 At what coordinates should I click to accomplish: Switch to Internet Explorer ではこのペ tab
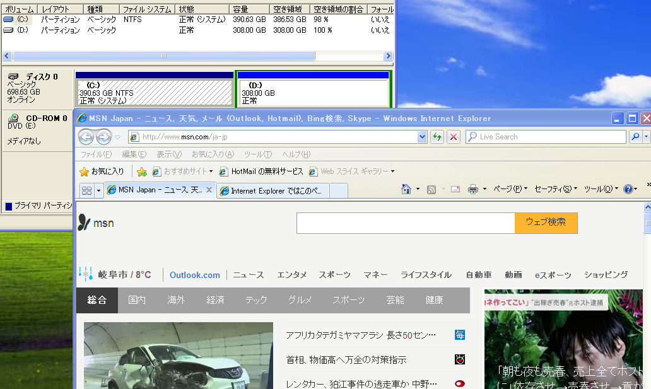point(273,191)
